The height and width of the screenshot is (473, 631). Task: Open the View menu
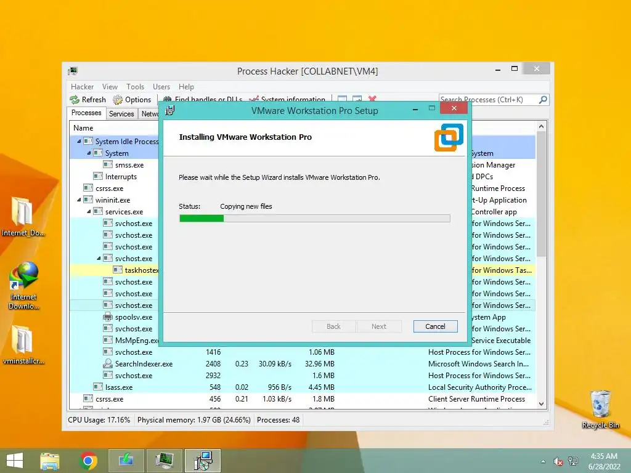[x=110, y=86]
